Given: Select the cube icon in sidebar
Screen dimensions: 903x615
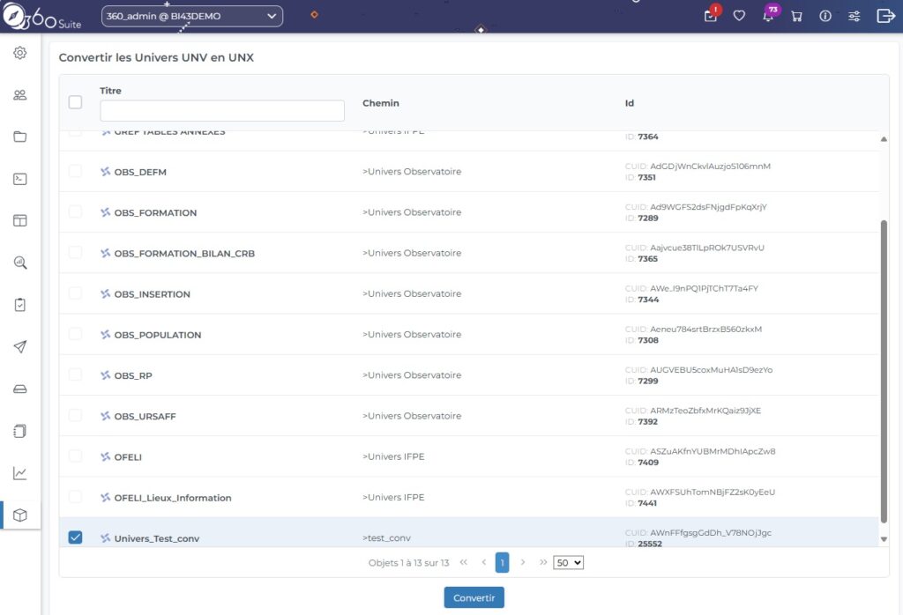Looking at the screenshot, I should tap(19, 515).
